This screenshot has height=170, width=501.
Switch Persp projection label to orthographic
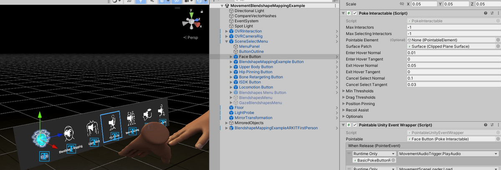(x=192, y=37)
